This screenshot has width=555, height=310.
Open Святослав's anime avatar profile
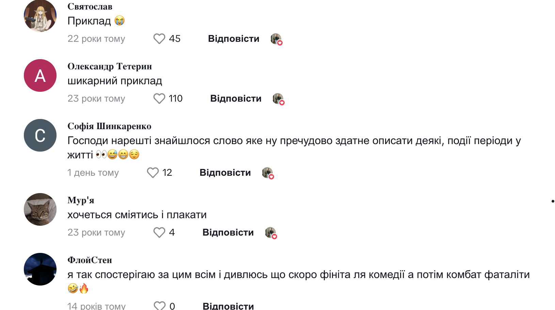[x=40, y=16]
